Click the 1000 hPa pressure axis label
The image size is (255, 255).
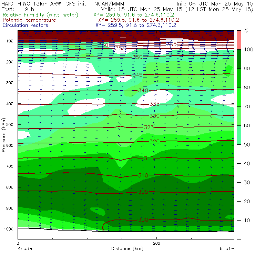click(9, 229)
